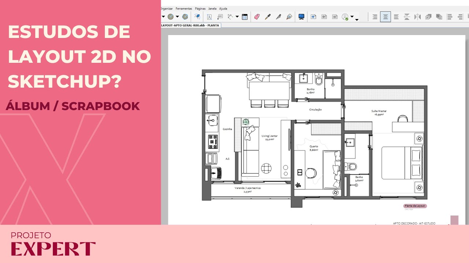
Task: Expand the Dimension tool dropdown arrow
Action: (237, 17)
